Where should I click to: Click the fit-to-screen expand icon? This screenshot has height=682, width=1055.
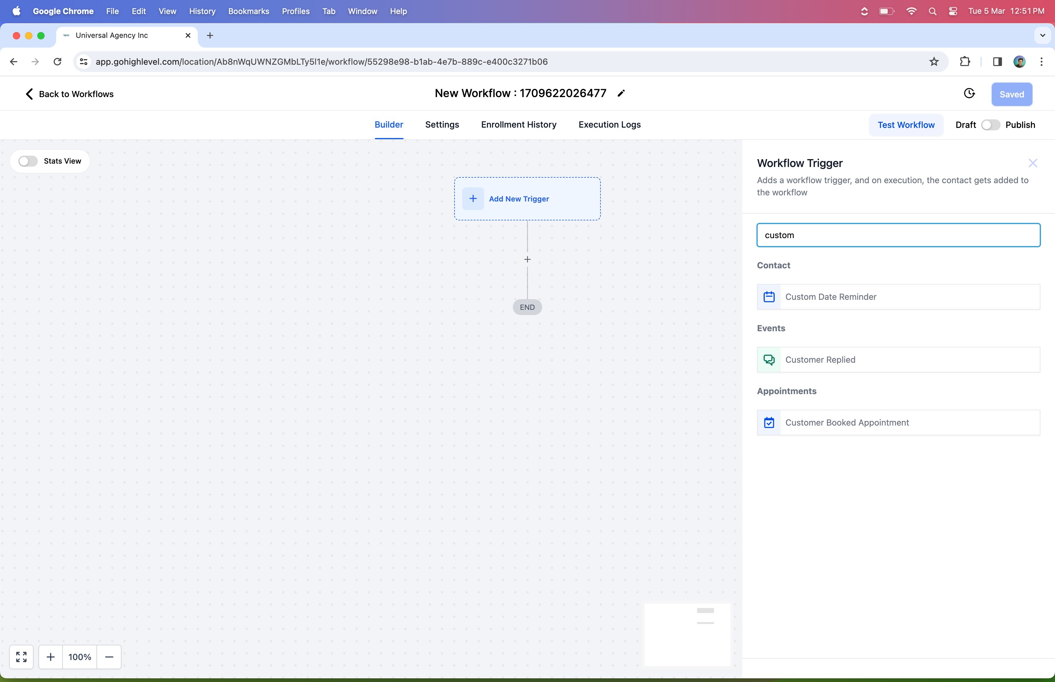point(21,657)
